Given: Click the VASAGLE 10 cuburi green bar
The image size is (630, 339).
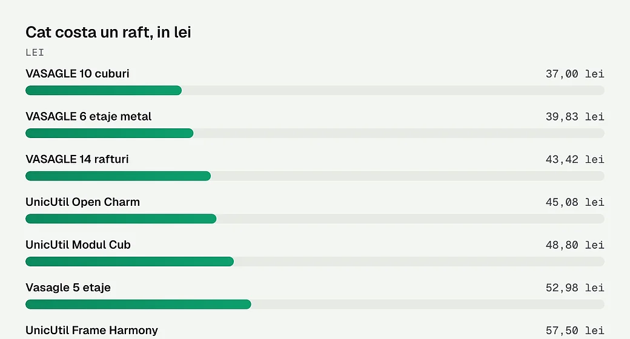Looking at the screenshot, I should (x=104, y=90).
